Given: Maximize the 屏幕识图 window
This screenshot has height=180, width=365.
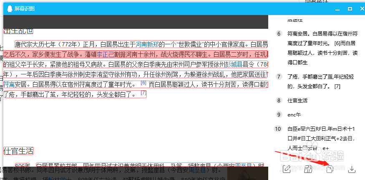Looking at the screenshot, I should click(350, 9).
